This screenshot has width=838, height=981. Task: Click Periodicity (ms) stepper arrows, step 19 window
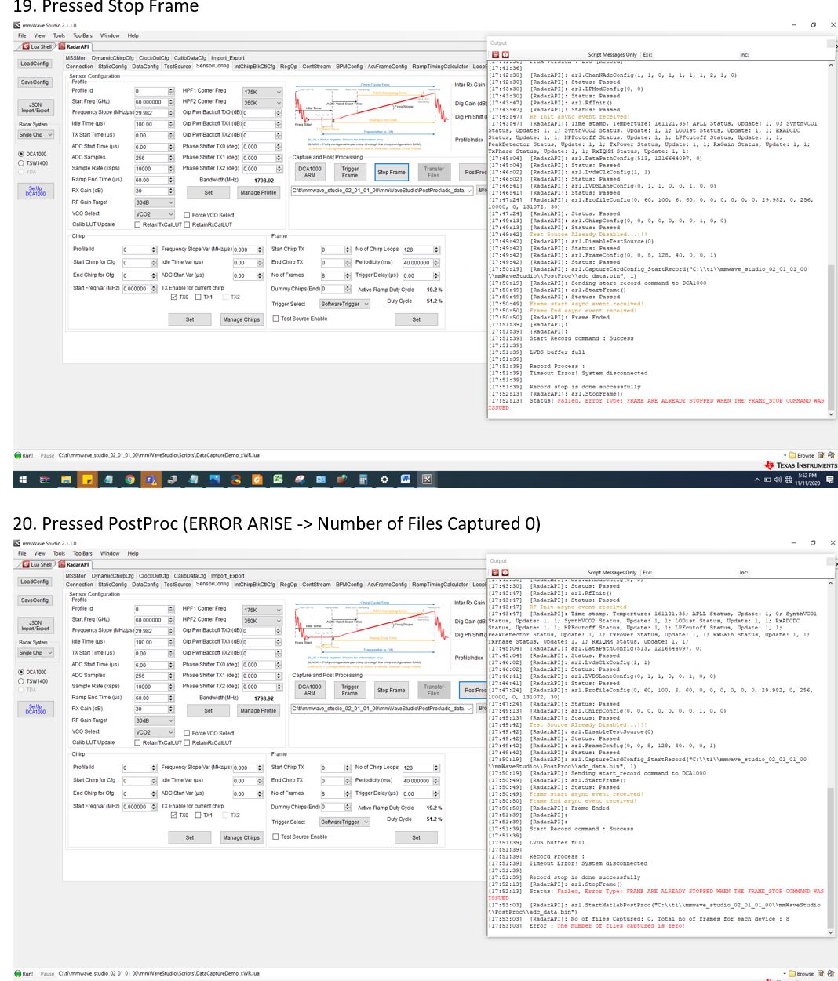click(436, 263)
